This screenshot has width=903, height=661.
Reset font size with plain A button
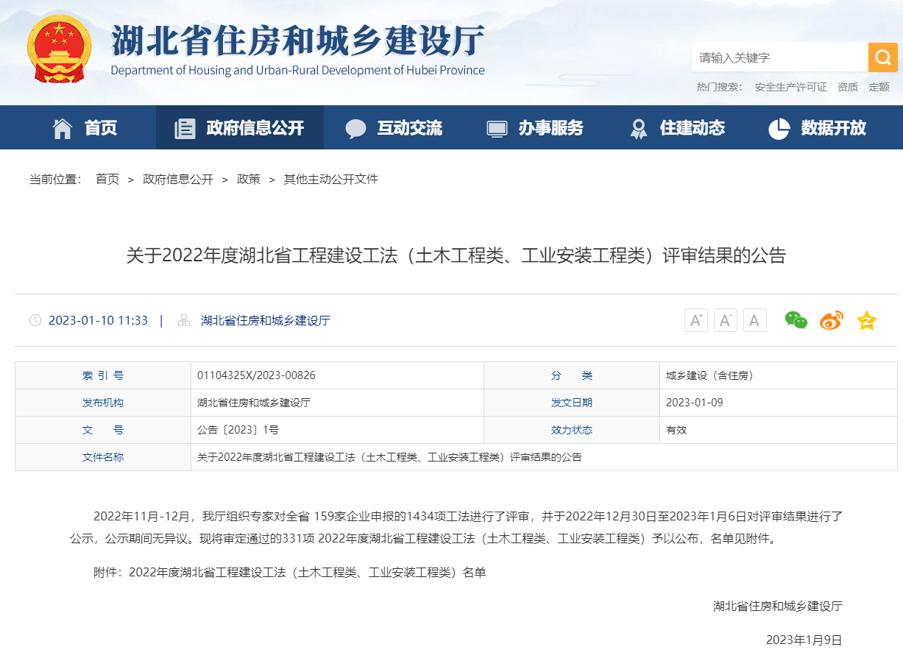pos(754,320)
